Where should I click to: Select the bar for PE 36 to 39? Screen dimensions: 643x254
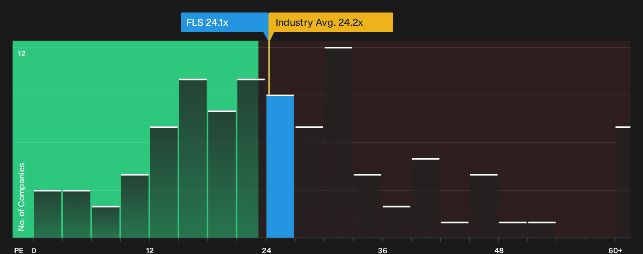coord(396,222)
